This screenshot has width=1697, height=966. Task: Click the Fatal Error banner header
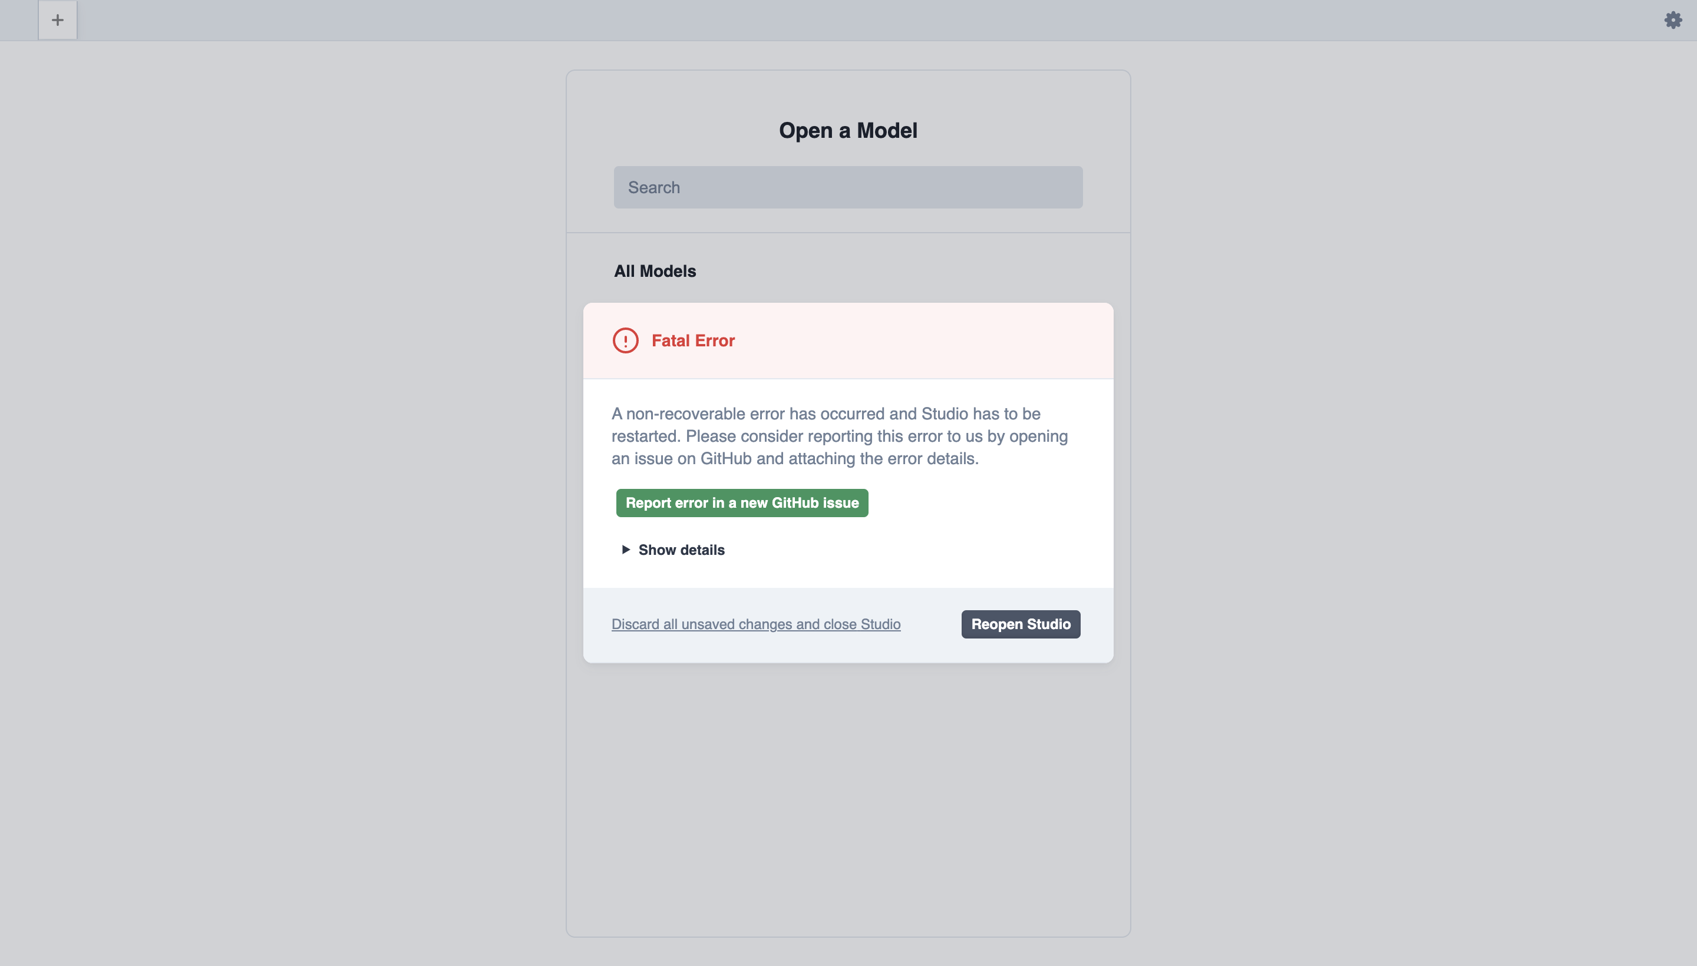693,340
